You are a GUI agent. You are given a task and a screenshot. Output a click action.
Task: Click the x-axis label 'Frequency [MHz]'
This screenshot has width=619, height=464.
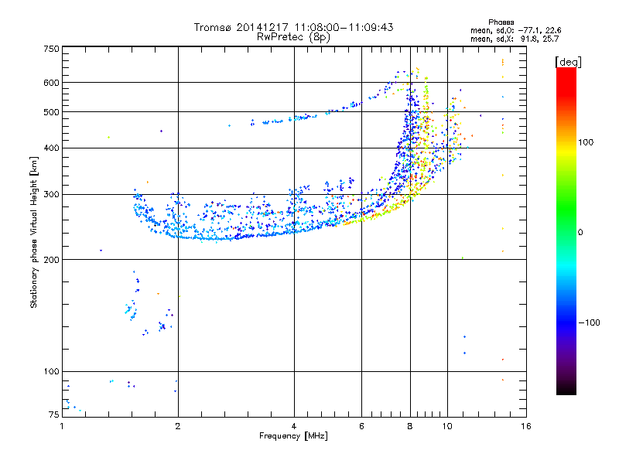tap(293, 436)
